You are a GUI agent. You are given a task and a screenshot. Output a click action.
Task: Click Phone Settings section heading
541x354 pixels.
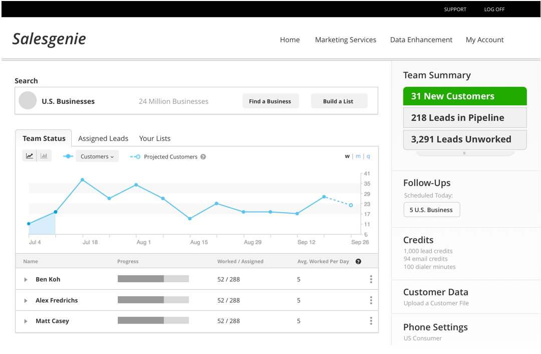(435, 327)
